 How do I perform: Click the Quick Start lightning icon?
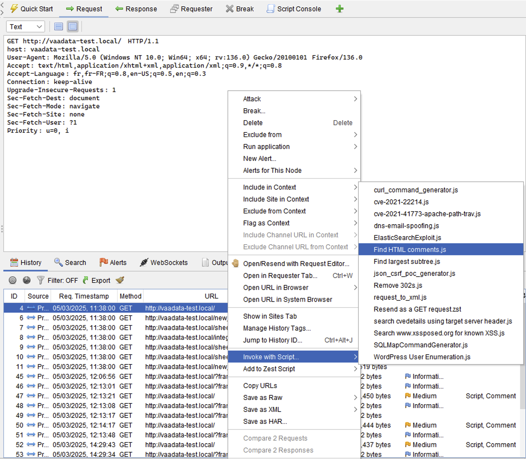point(14,9)
